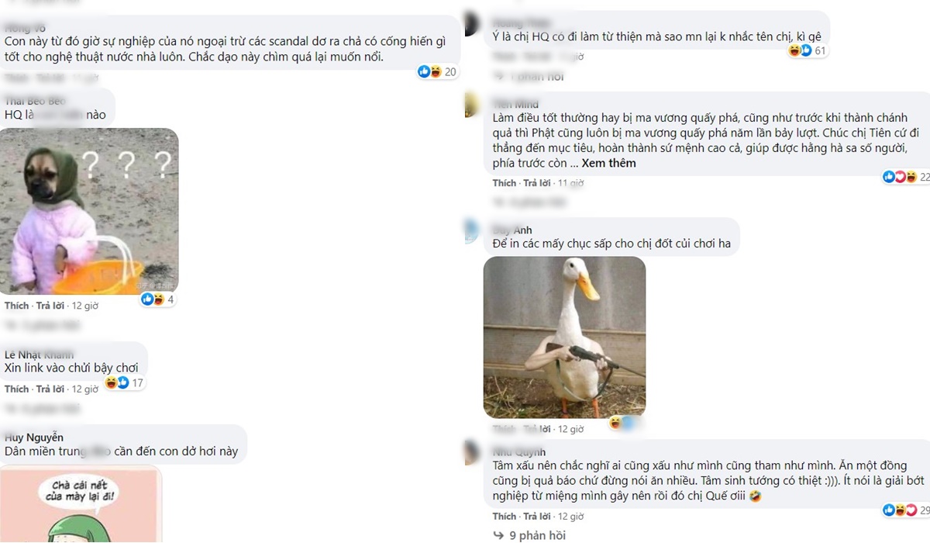Viewport: 930px width, 543px height.
Task: Expand comment with Xem thêm
Action: [608, 163]
